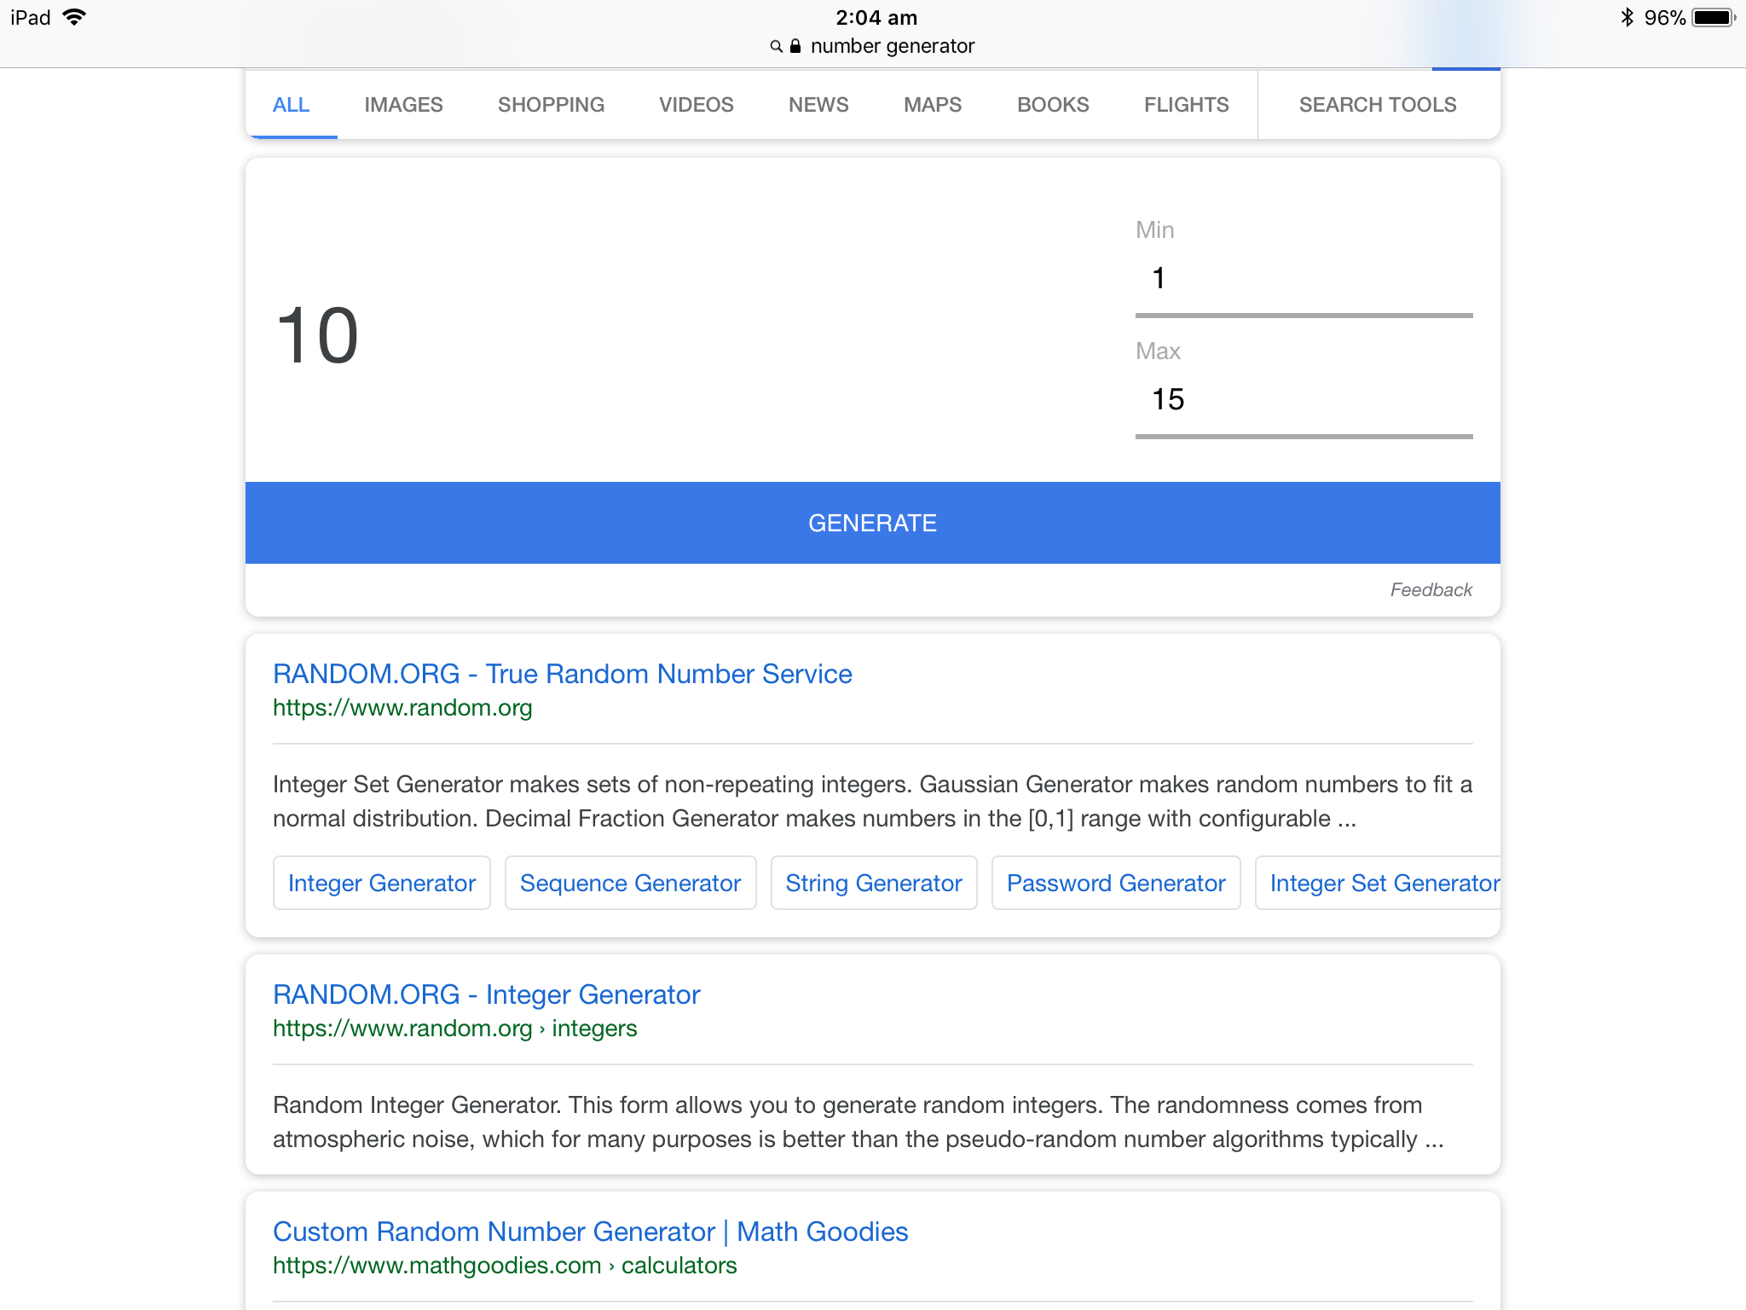Click the 'Integer Set Generator makes sets' snippet

pos(872,802)
